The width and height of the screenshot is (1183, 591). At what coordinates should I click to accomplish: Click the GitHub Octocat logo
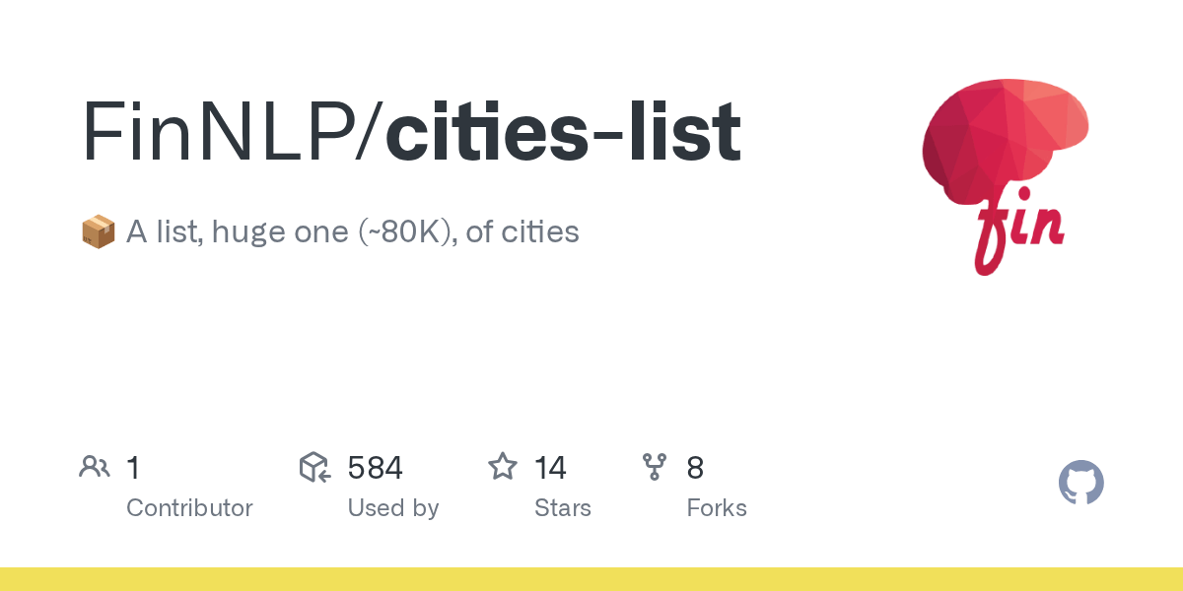pyautogui.click(x=1080, y=484)
